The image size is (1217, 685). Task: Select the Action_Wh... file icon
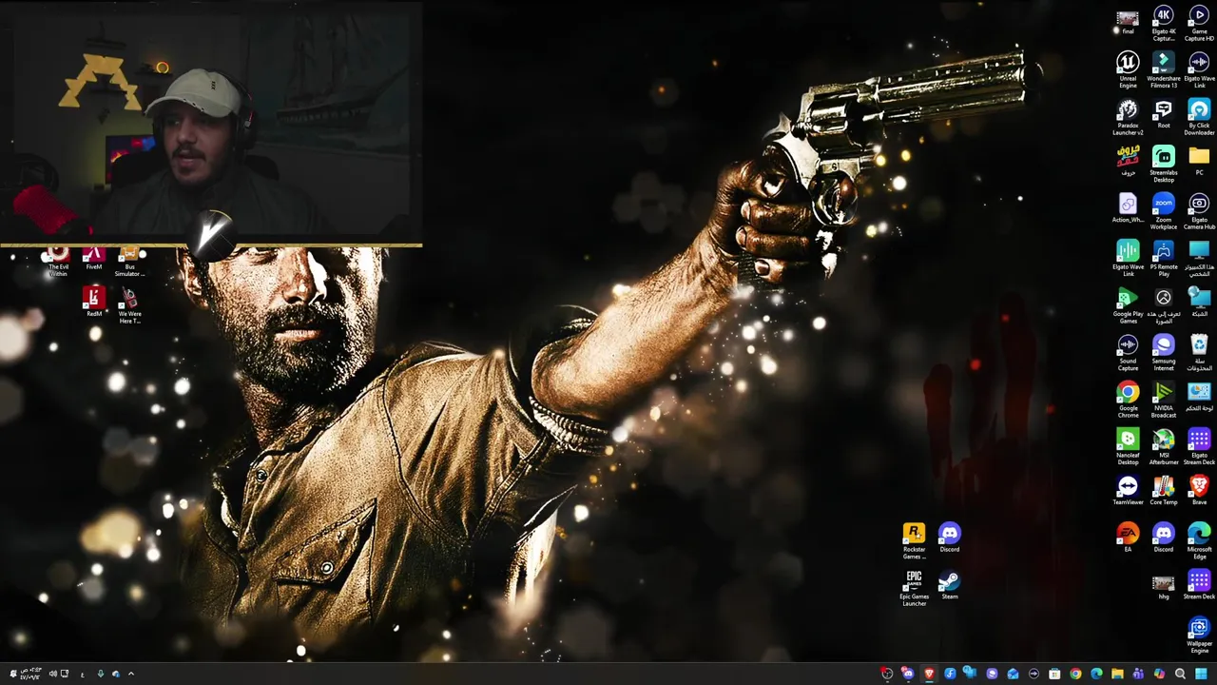pos(1128,208)
